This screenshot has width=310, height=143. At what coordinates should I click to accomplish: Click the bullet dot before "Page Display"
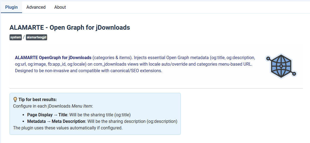pos(24,115)
